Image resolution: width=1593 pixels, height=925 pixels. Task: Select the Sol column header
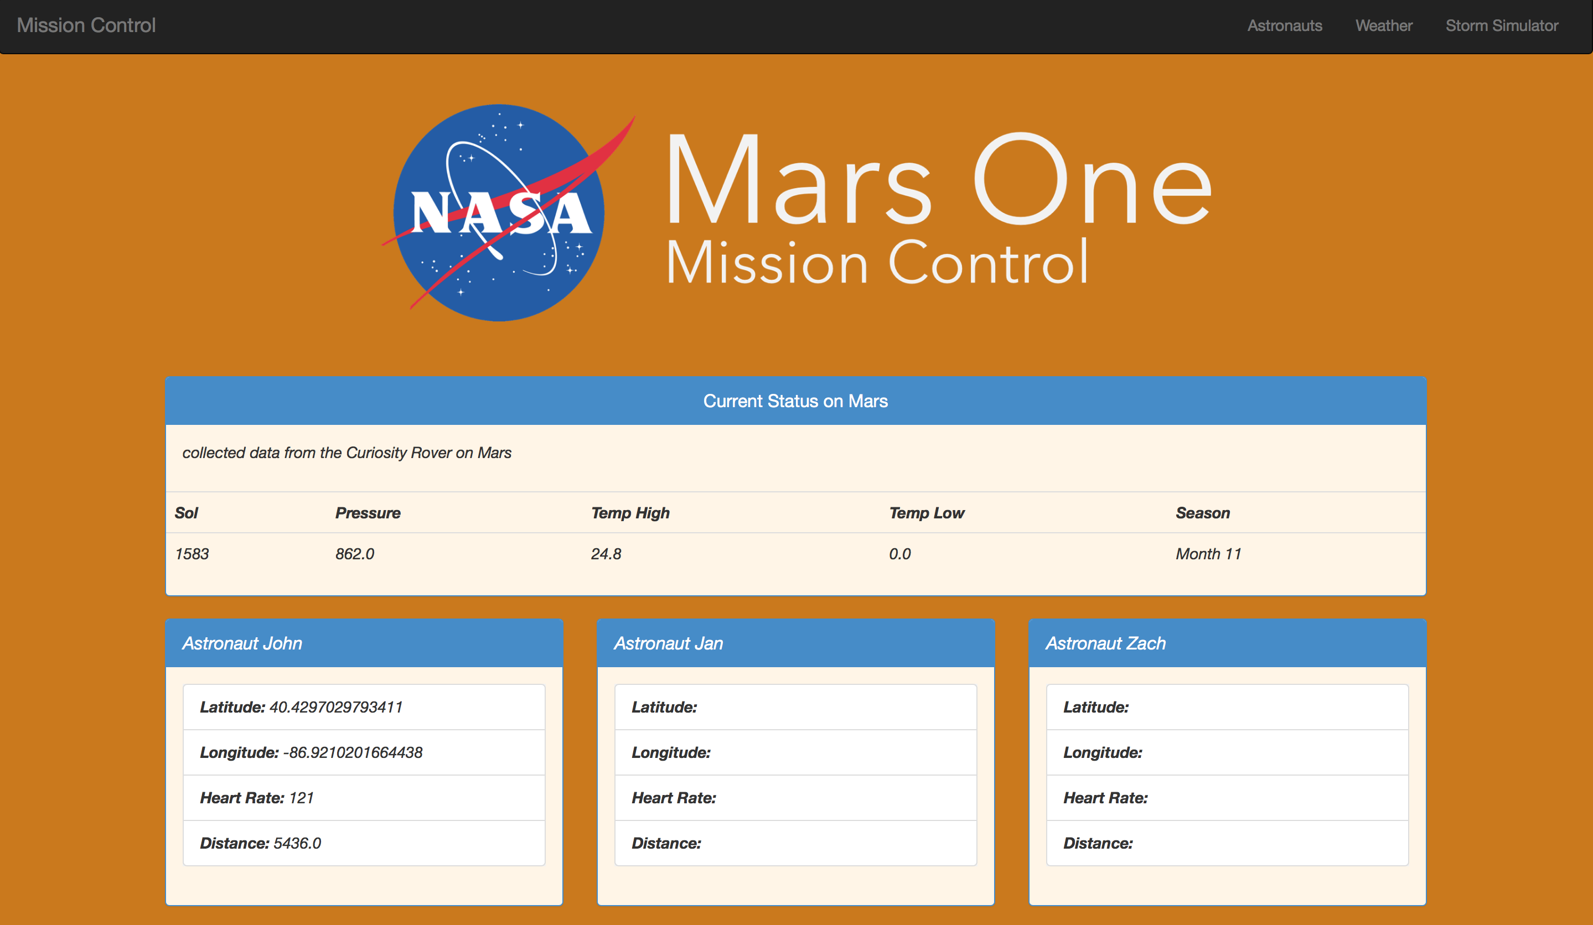coord(187,513)
